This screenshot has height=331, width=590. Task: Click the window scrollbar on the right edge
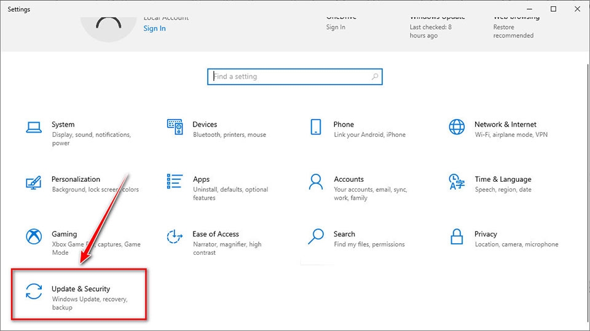588,192
